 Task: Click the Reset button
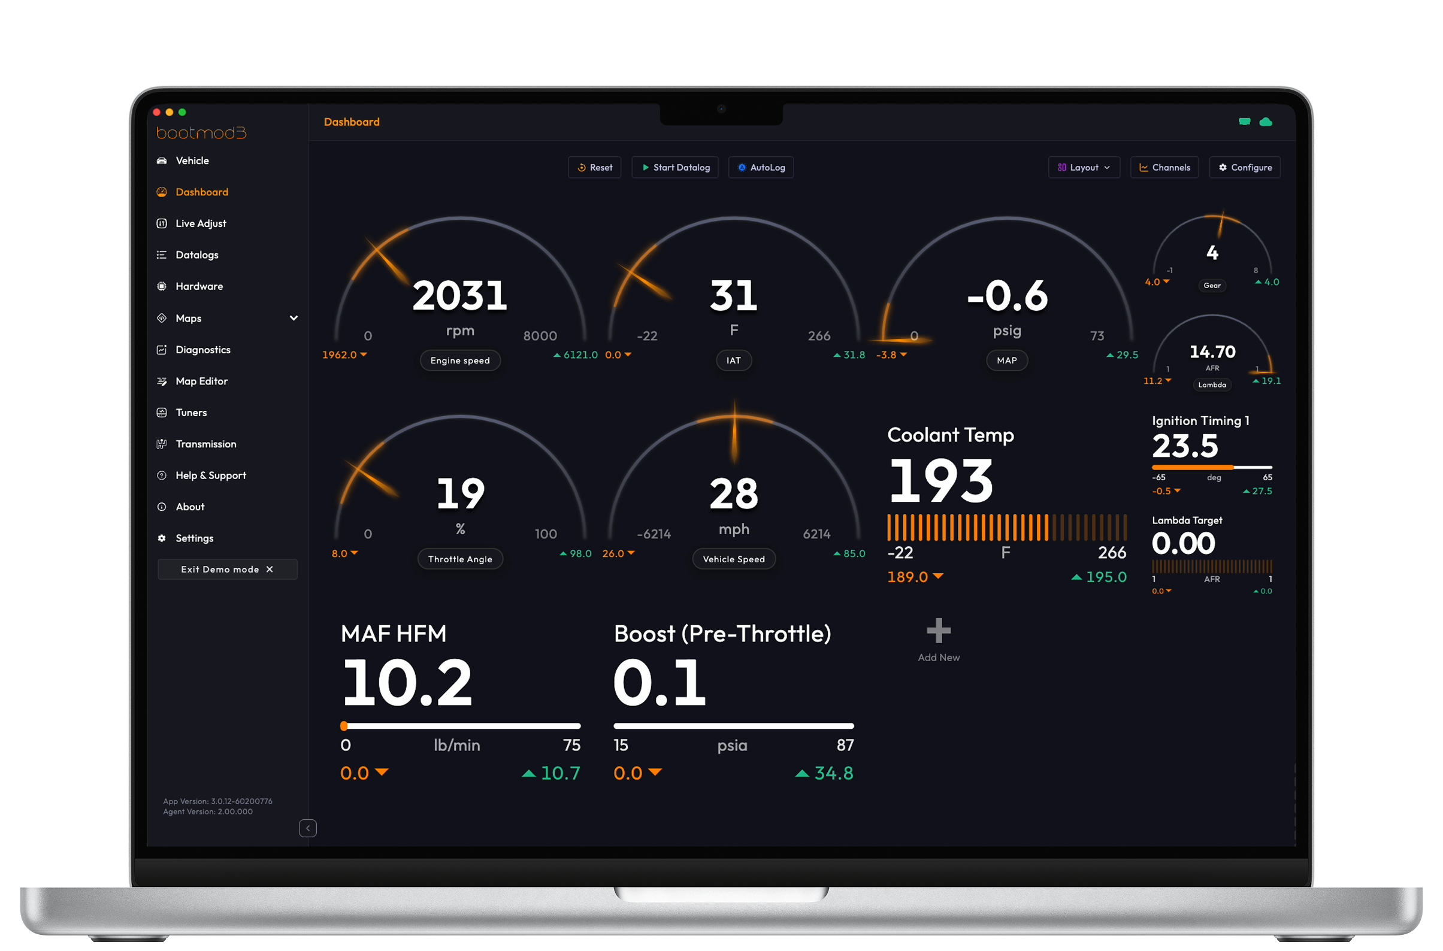point(595,168)
